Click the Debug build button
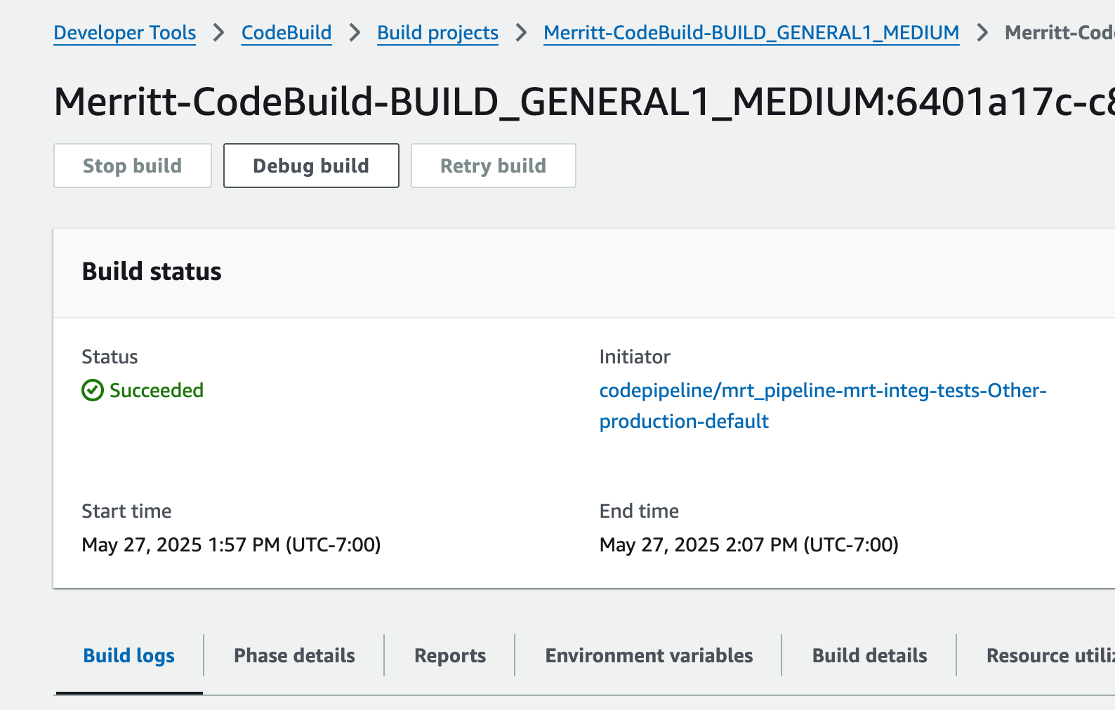1115x710 pixels. 311,166
